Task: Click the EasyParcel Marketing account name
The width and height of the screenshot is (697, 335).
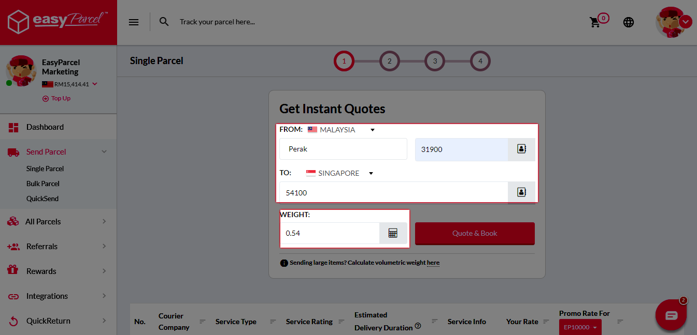Action: pos(61,67)
